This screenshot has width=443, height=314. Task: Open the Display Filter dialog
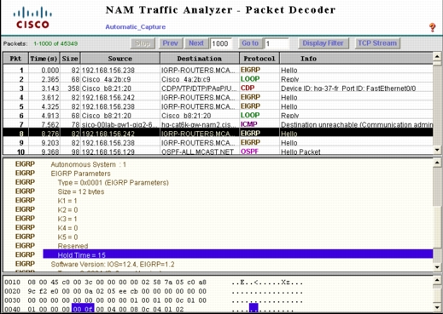(x=323, y=43)
